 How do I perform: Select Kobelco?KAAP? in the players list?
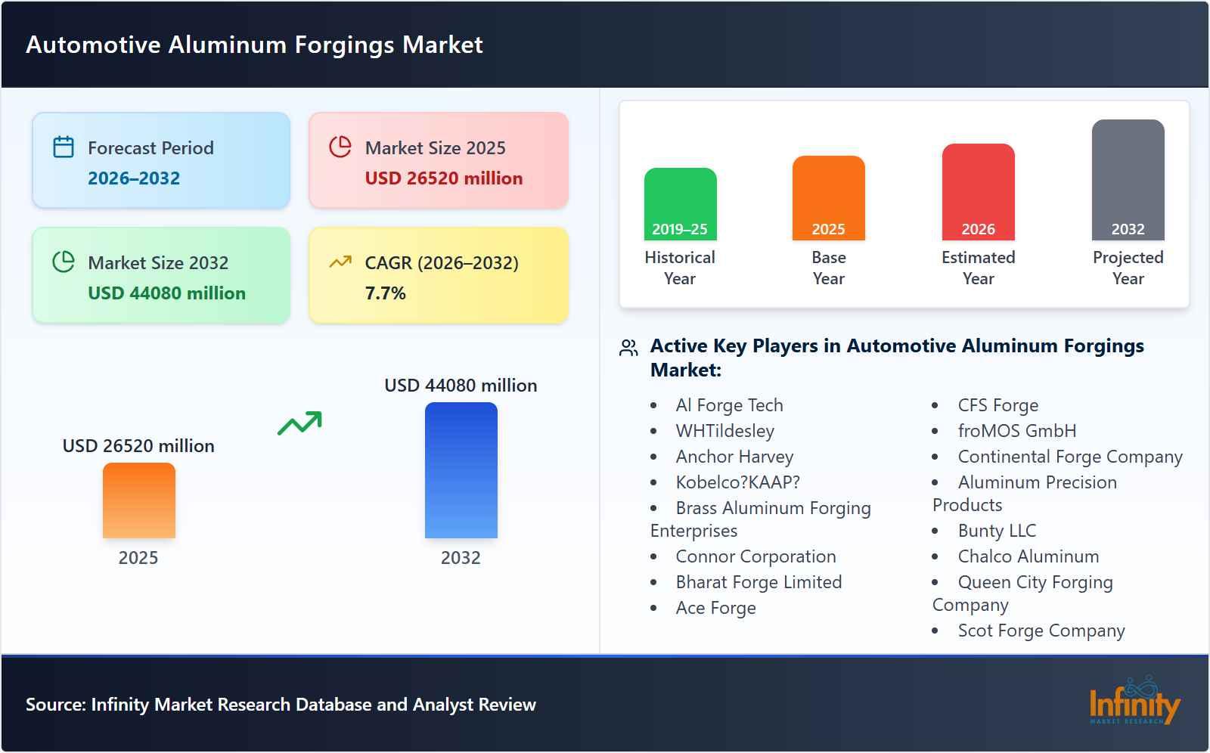pos(737,482)
